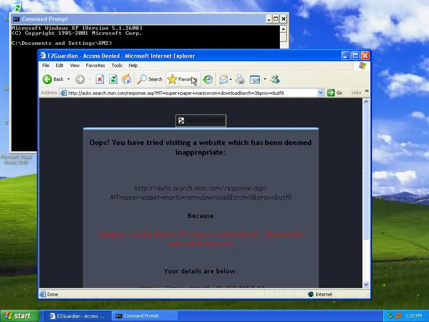Maximize the Command Prompt window
Image resolution: width=429 pixels, height=322 pixels.
pyautogui.click(x=276, y=19)
